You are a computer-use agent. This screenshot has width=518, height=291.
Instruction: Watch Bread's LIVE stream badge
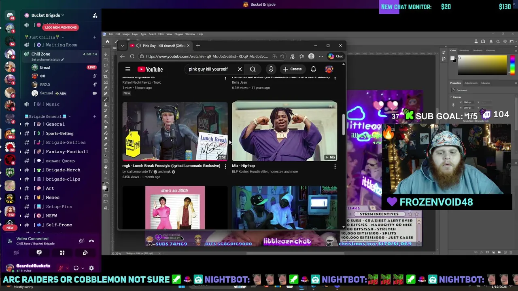coord(91,67)
